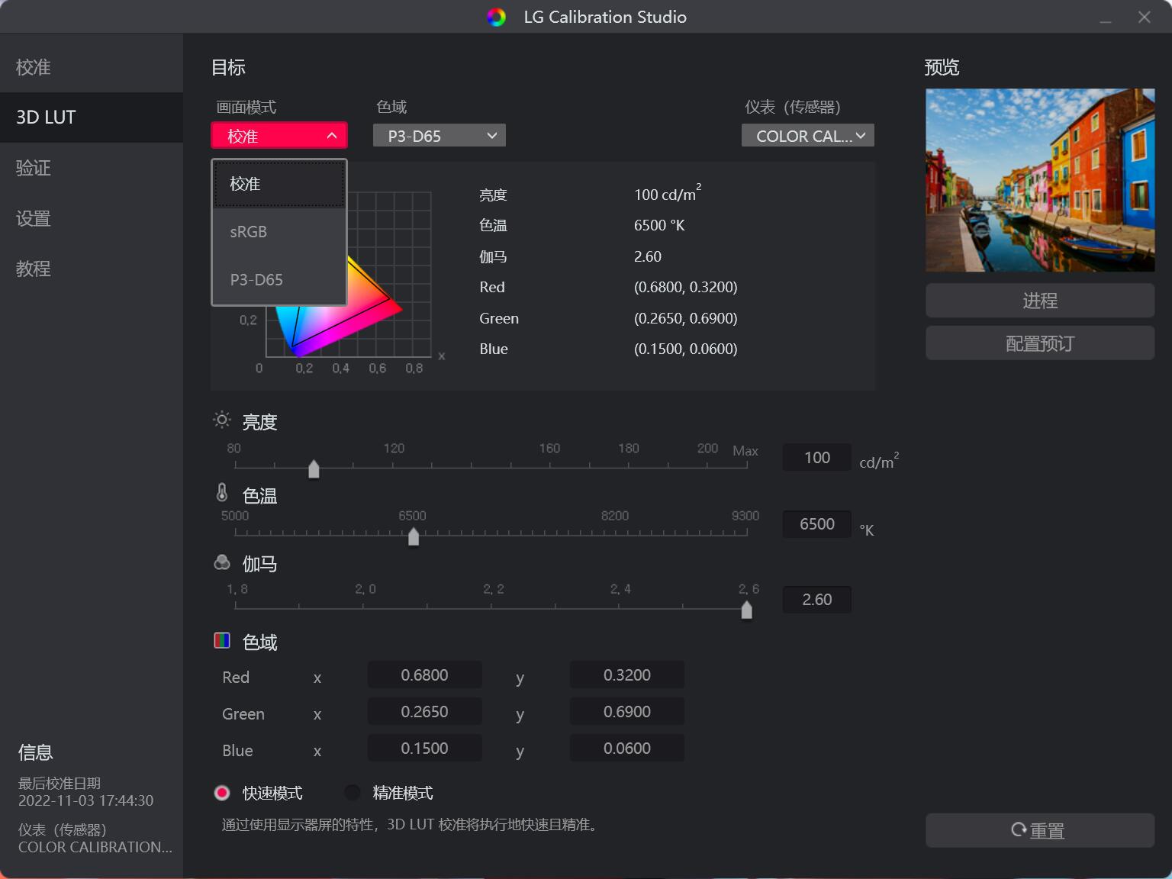Click the gamma icon beside 伽马
This screenshot has height=879, width=1172.
click(221, 562)
